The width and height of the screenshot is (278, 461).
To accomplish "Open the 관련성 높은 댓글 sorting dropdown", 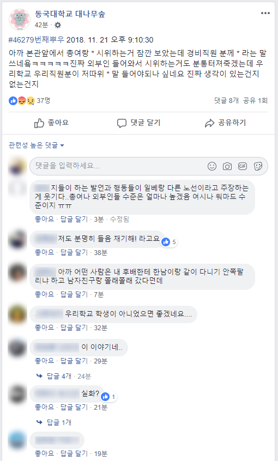I will tap(36, 145).
